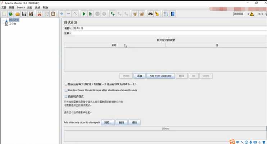The height and width of the screenshot is (144, 267).
Task: Click the microphone icon in IME bar
Action: coord(251,142)
